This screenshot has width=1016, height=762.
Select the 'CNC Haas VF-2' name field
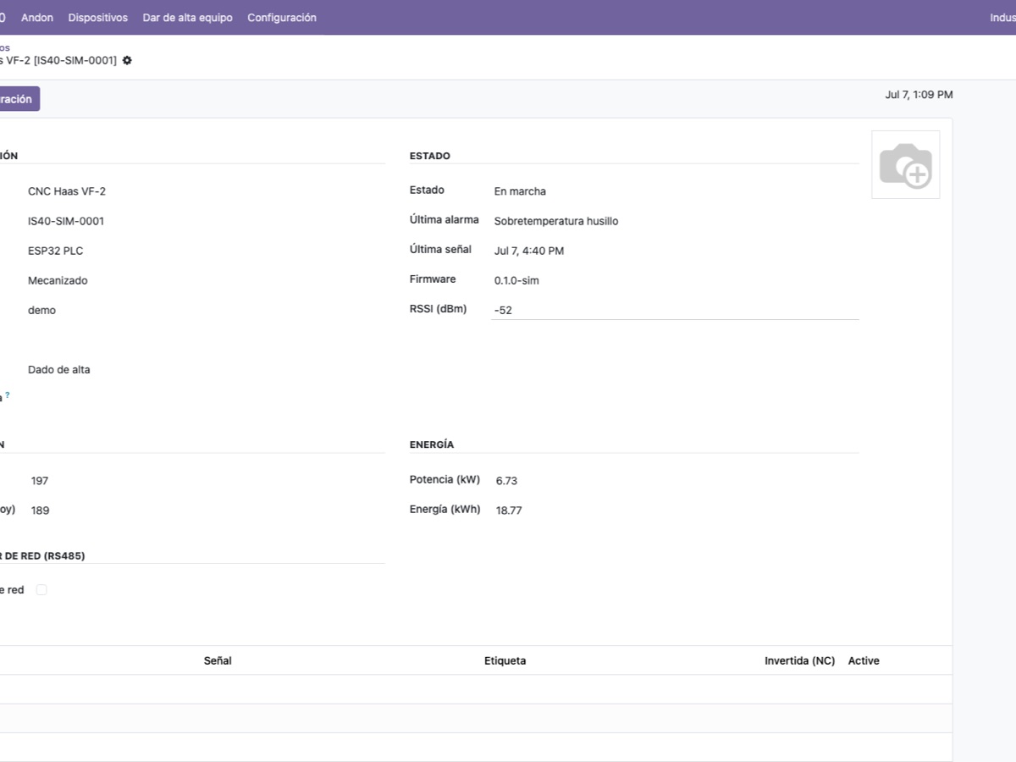point(67,191)
